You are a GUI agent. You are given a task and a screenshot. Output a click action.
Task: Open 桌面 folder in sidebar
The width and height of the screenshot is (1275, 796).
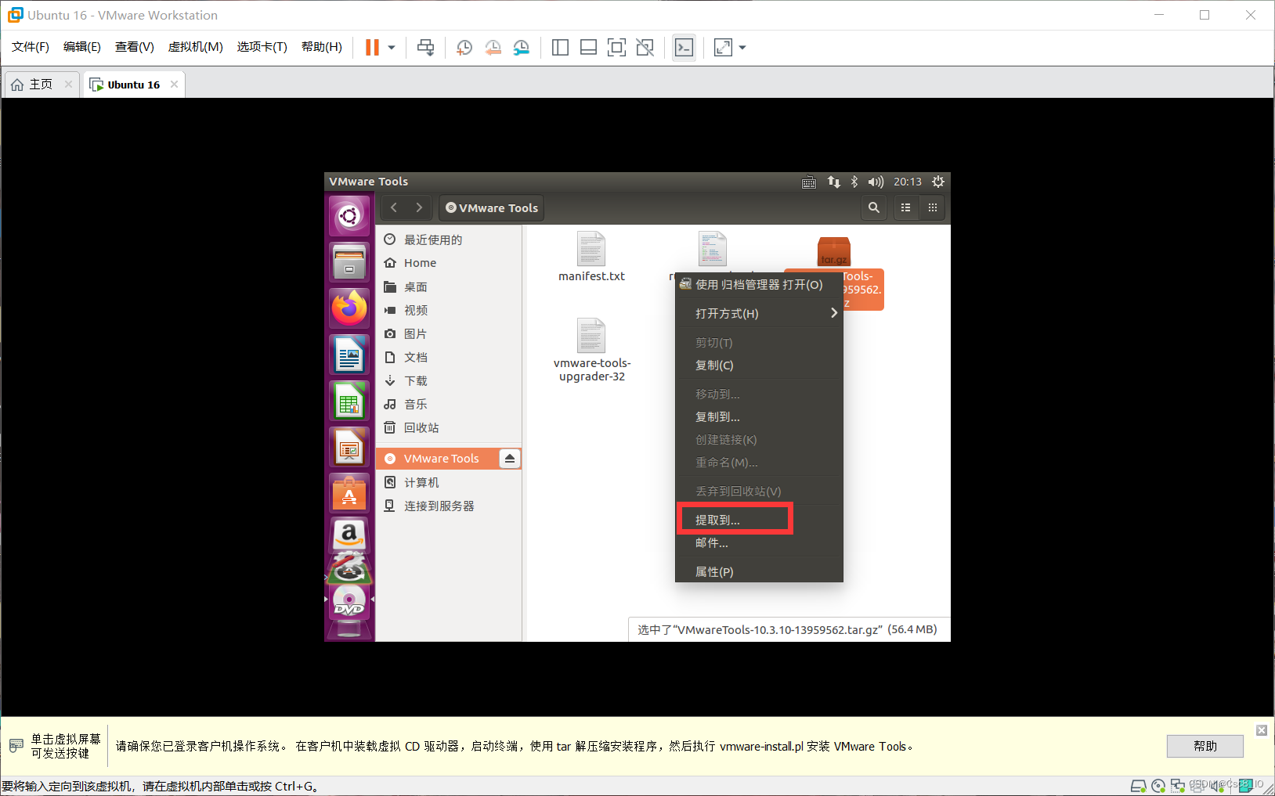pos(449,286)
